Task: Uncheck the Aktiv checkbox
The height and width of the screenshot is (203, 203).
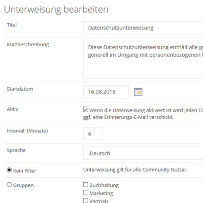Action: coord(86,109)
